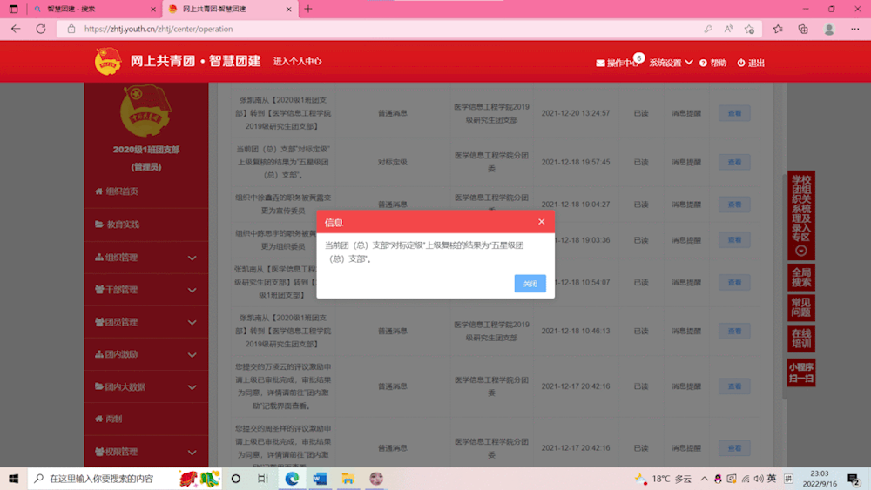Expand 团内大数据 sidebar menu
Image resolution: width=871 pixels, height=490 pixels.
(x=146, y=386)
